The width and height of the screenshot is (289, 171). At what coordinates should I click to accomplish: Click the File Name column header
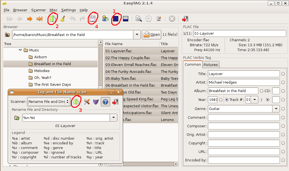point(132,44)
